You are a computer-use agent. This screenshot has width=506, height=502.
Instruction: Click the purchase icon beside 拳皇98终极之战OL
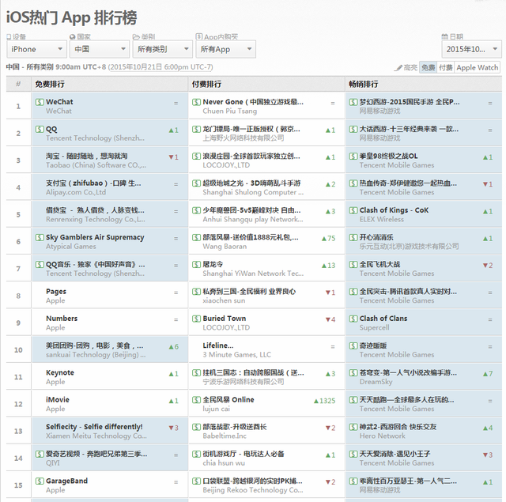click(353, 157)
